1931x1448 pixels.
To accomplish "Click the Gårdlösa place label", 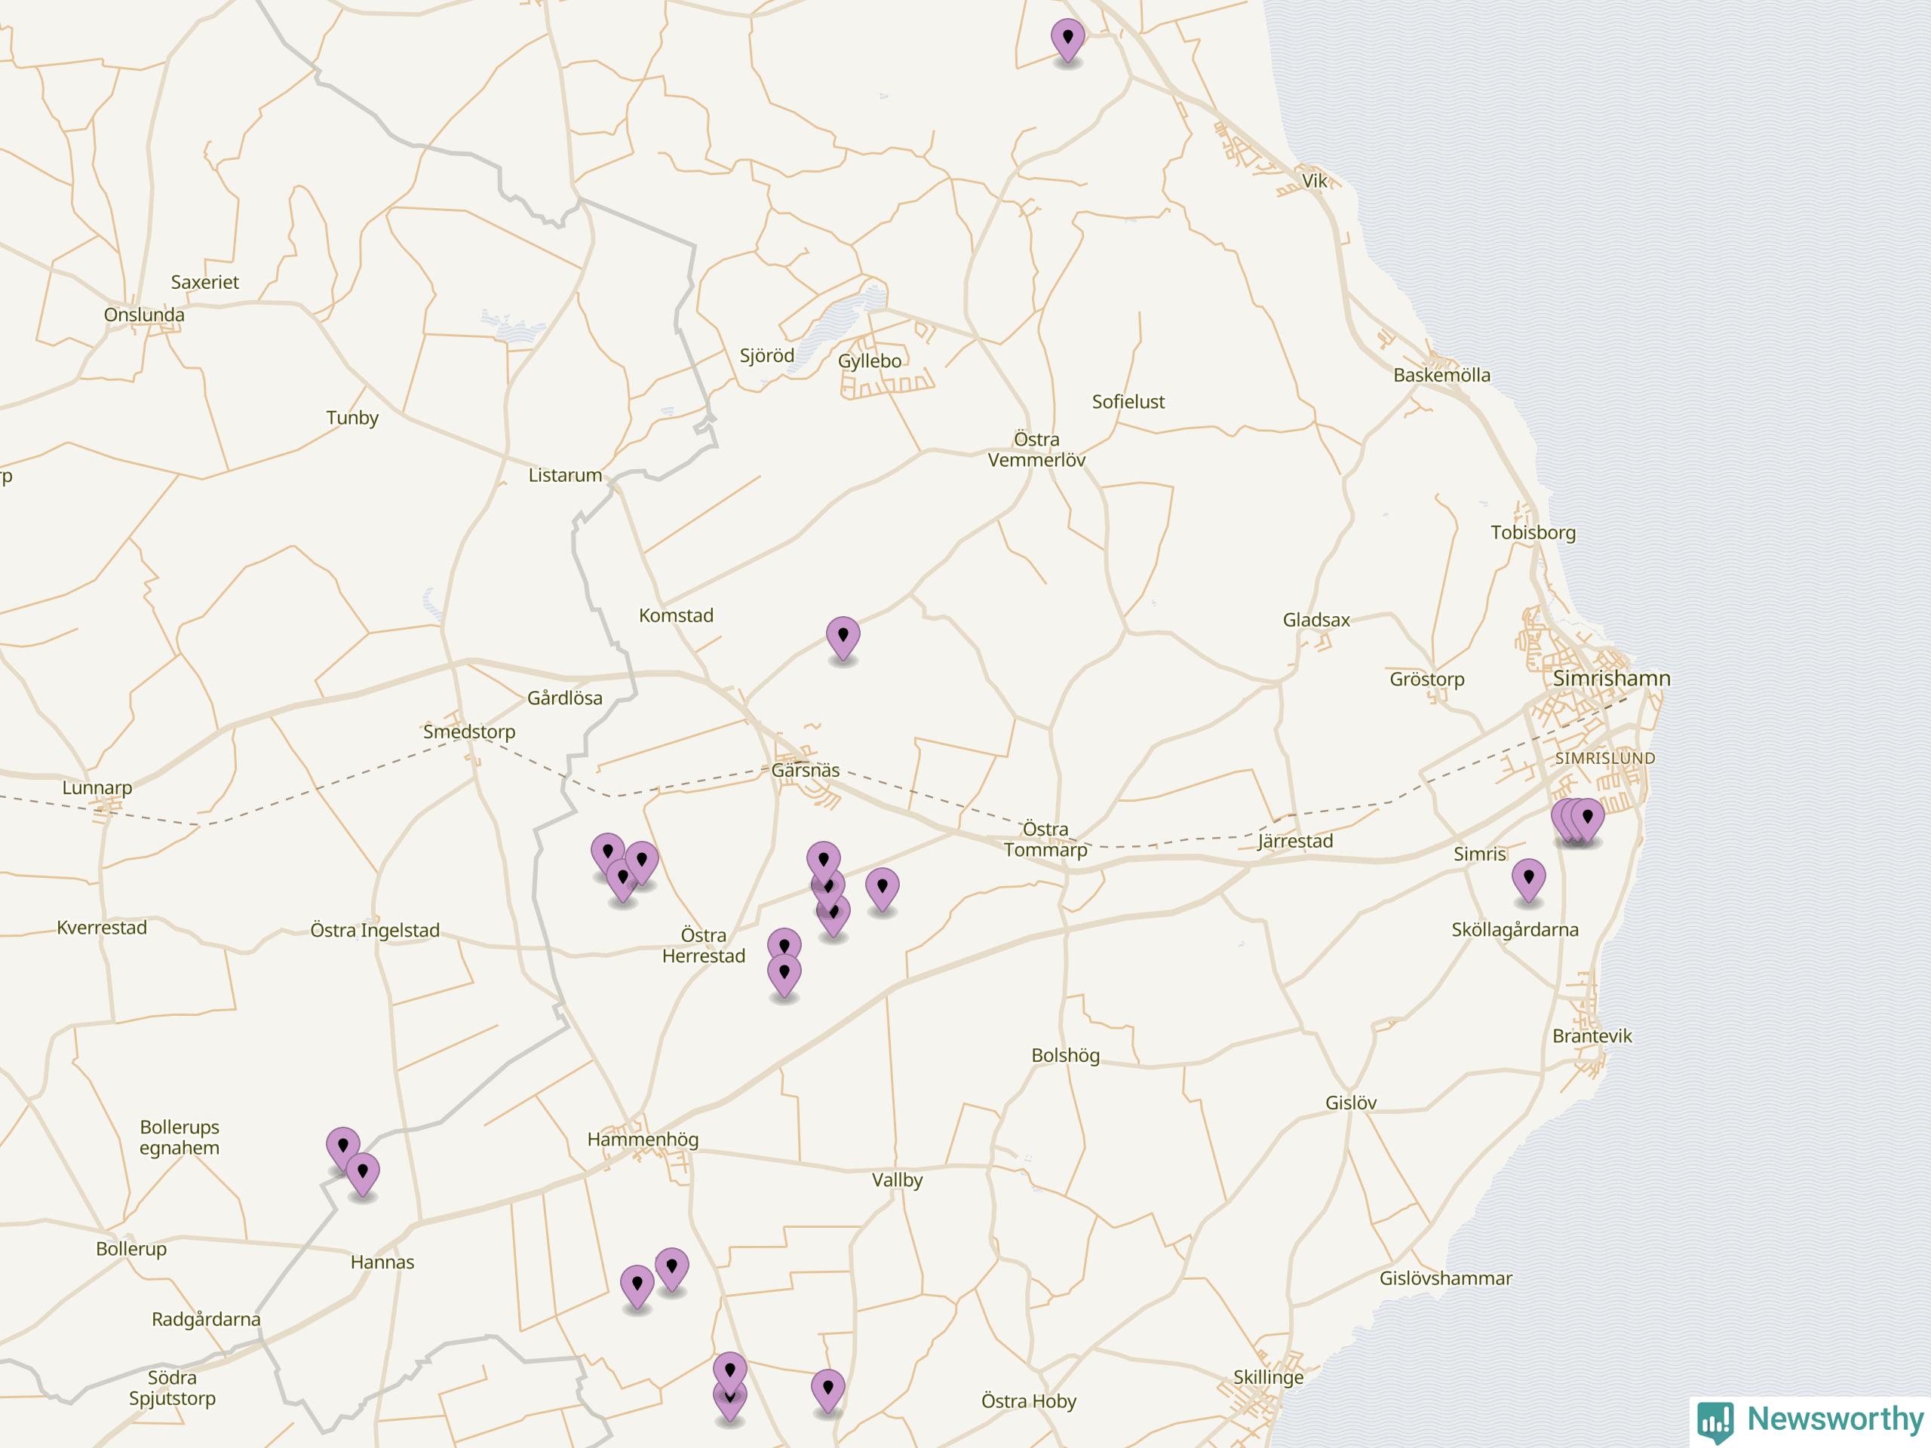I will click(x=565, y=698).
